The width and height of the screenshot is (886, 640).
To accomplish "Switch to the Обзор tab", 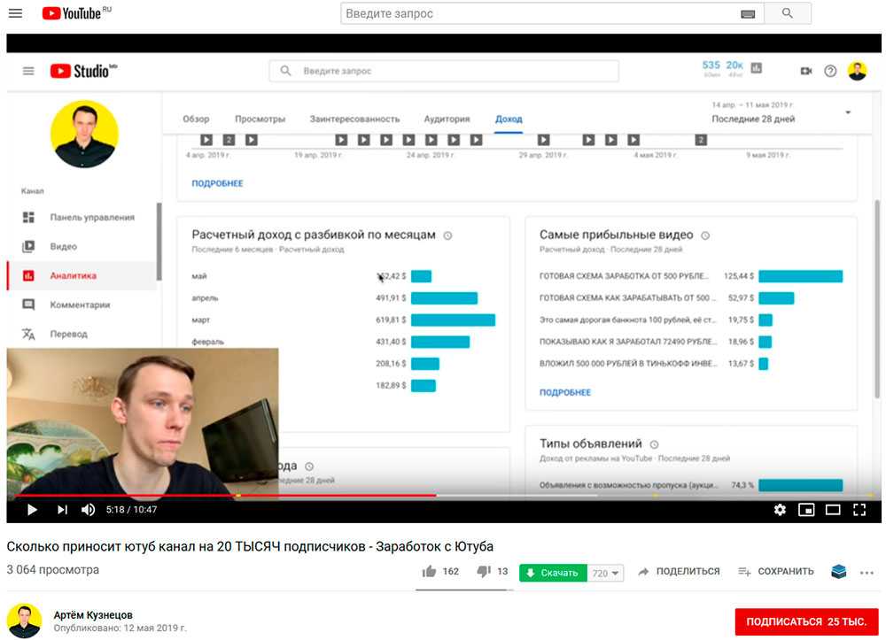I will point(196,120).
